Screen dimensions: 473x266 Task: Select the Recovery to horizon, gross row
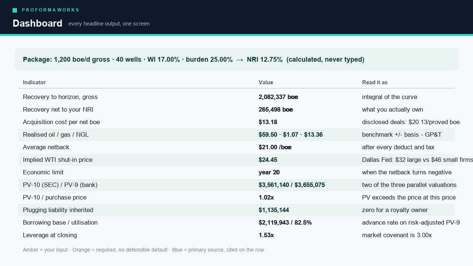tap(236, 97)
